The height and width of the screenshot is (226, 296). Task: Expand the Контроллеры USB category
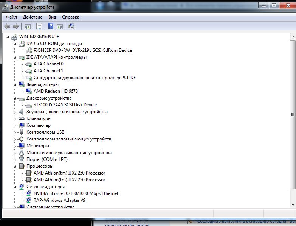[15, 132]
